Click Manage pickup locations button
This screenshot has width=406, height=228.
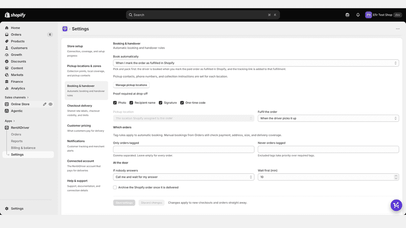click(131, 85)
